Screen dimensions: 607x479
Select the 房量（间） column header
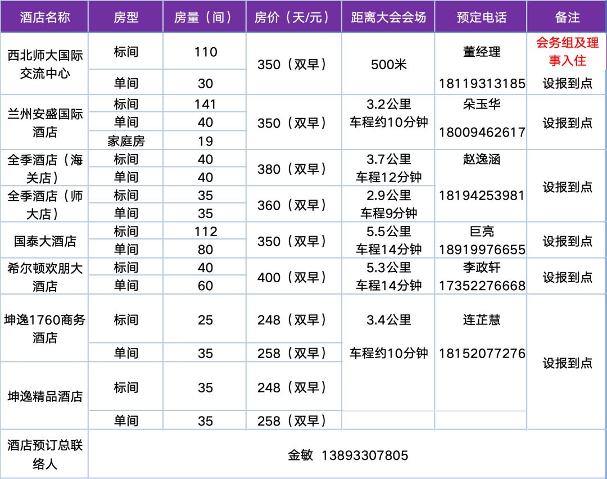[205, 17]
